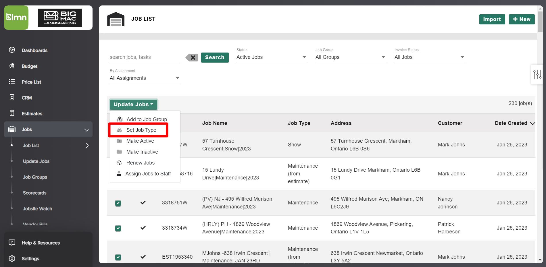Sort by Job Name column header

(x=214, y=123)
